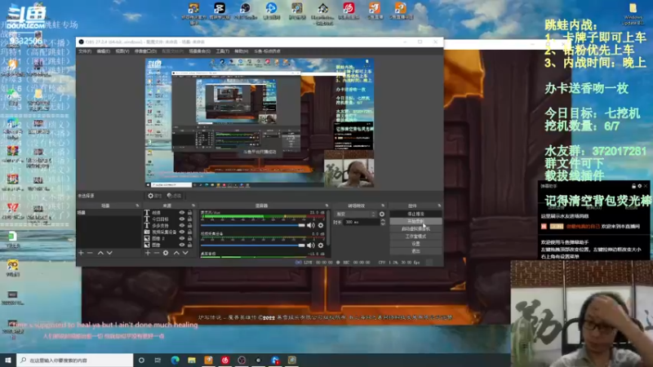653x367 pixels.
Task: Open the 场景集合(S) menu in OBS
Action: (x=199, y=51)
